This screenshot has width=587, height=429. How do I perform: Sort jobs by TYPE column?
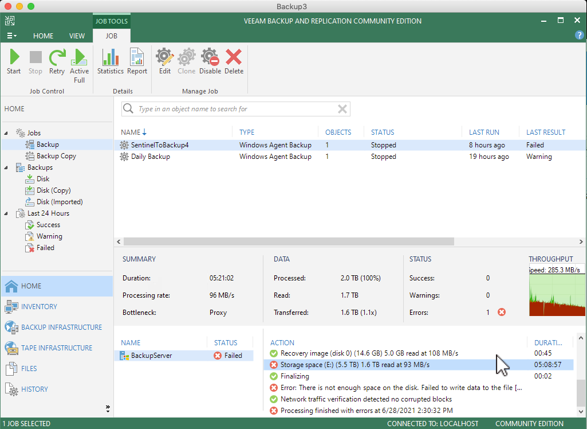click(247, 132)
